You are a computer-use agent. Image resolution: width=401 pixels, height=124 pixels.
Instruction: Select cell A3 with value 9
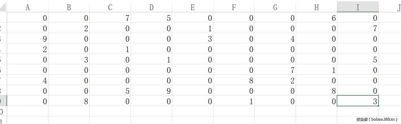coord(27,39)
